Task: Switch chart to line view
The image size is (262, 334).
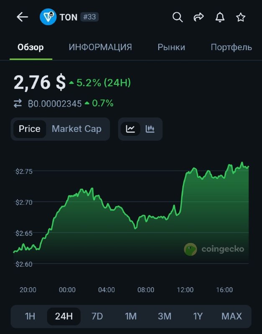Action: [x=130, y=129]
